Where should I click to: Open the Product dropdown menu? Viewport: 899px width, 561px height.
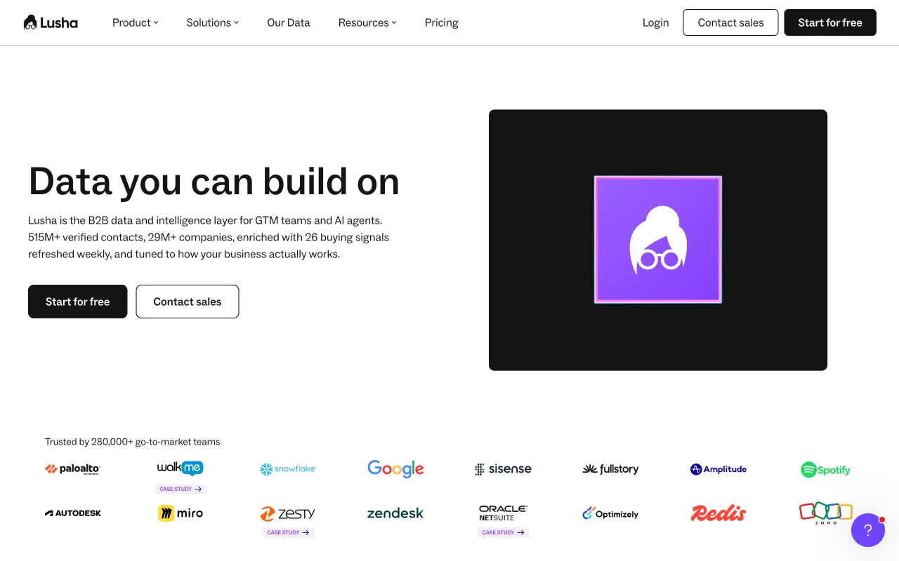click(136, 22)
